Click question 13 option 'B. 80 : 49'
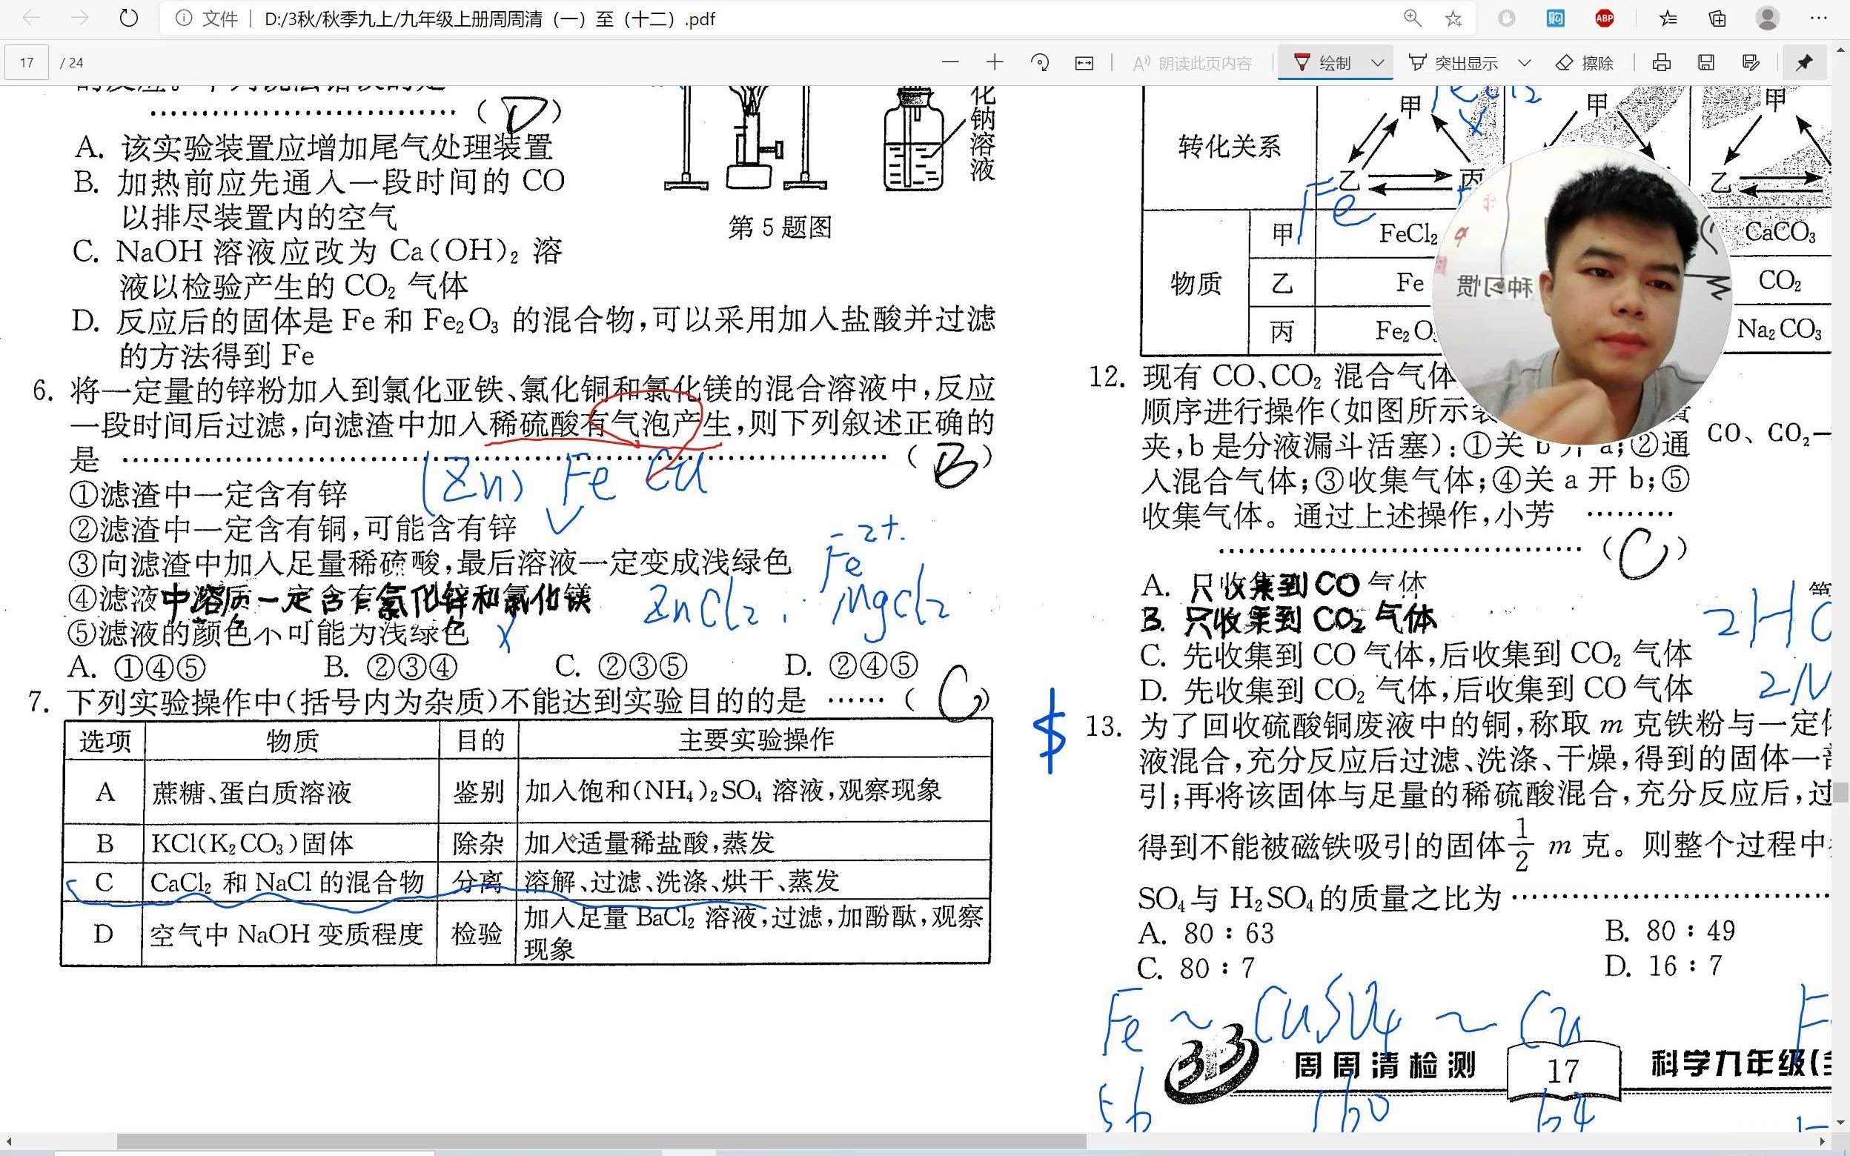This screenshot has width=1850, height=1156. click(x=1670, y=931)
